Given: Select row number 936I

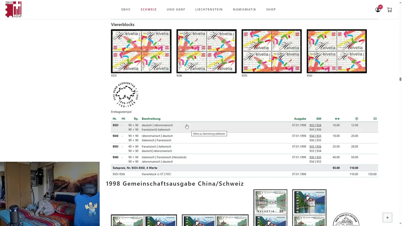Looking at the screenshot, I should click(x=116, y=157).
